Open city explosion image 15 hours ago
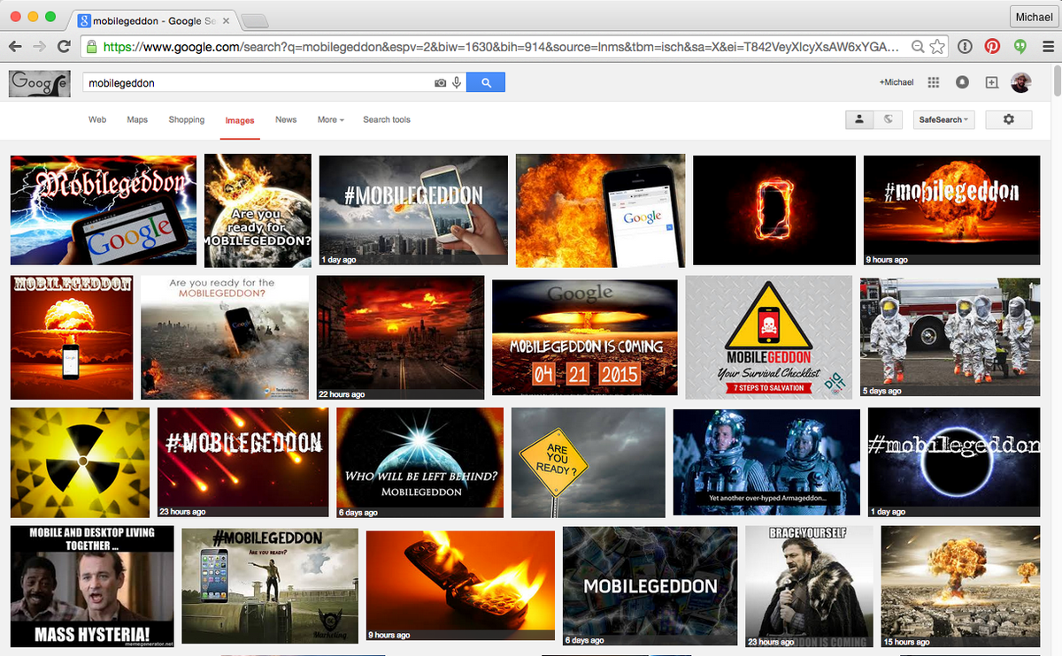Image resolution: width=1062 pixels, height=656 pixels. pyautogui.click(x=960, y=587)
